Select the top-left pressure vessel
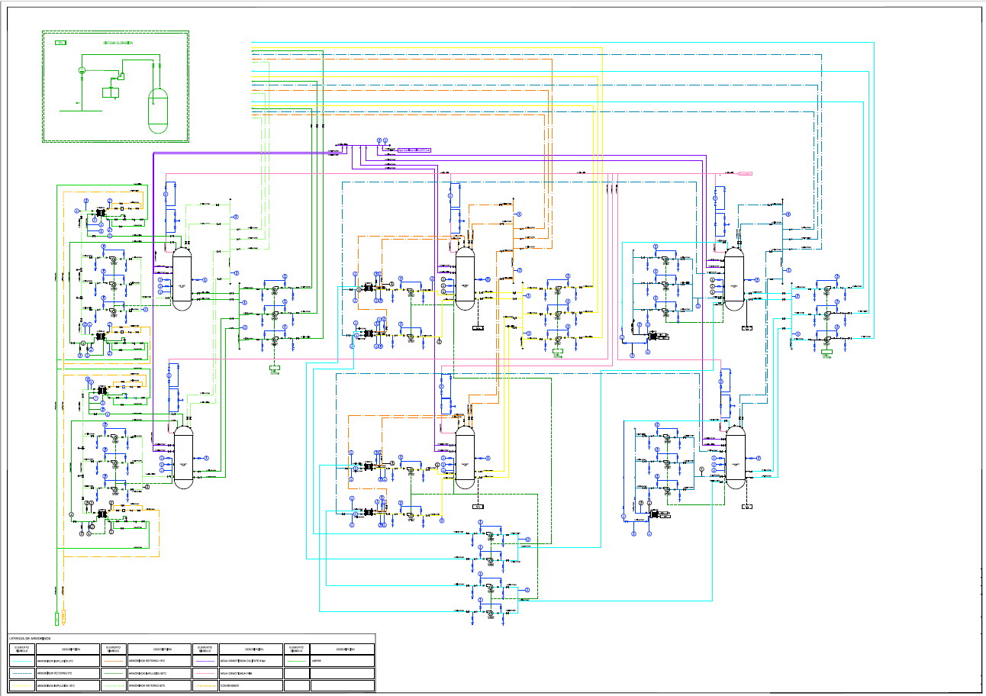The image size is (986, 696). (x=182, y=280)
